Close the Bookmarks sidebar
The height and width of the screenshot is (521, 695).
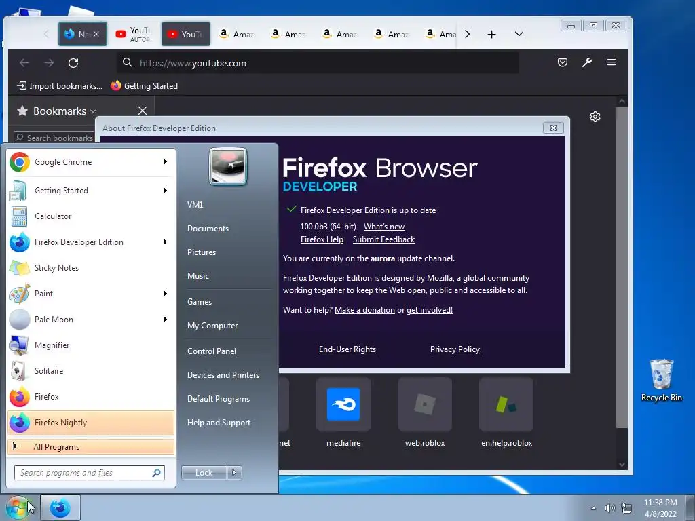143,111
